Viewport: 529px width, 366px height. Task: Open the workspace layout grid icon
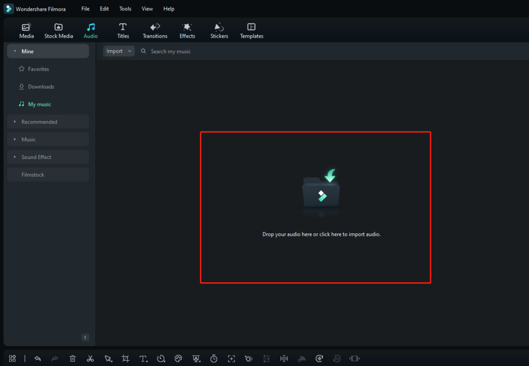tap(12, 358)
